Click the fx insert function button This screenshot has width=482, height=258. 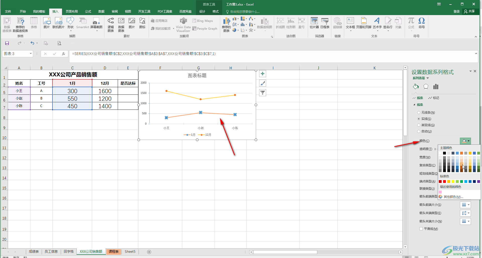coord(64,54)
